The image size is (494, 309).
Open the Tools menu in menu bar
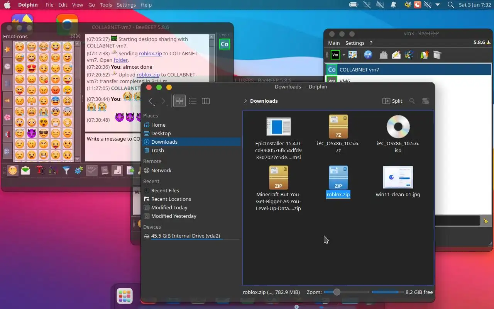tap(106, 5)
